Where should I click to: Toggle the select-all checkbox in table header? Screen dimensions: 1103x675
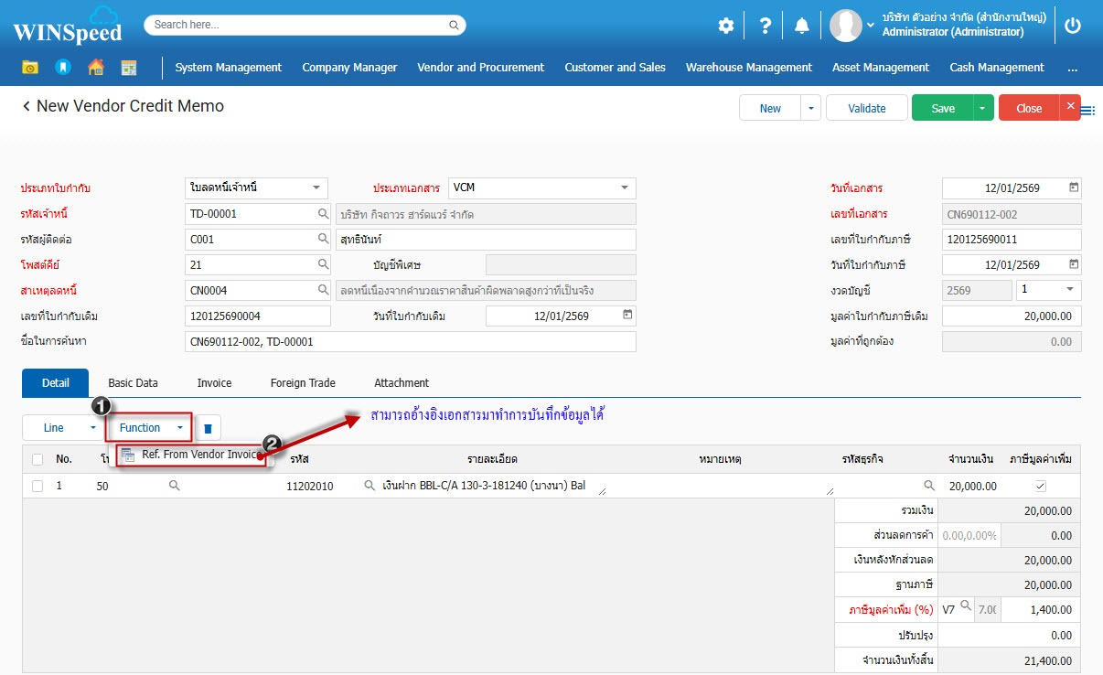point(37,459)
